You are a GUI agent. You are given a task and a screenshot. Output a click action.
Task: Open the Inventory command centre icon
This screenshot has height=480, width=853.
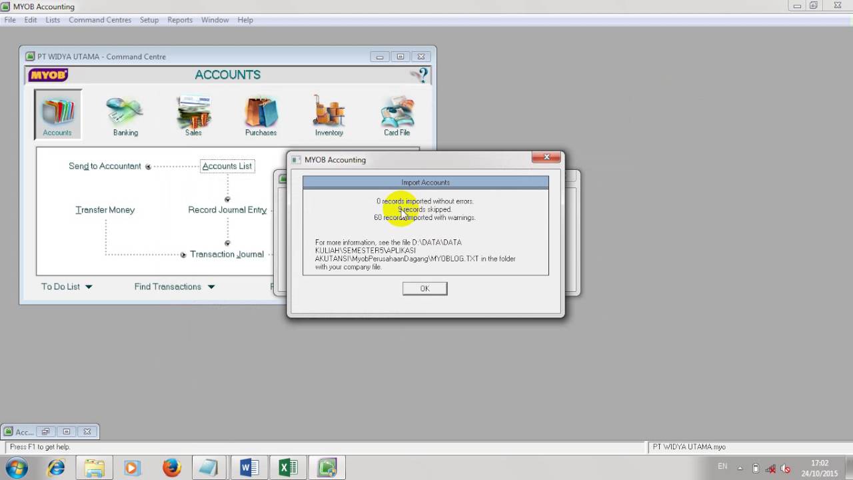point(329,117)
